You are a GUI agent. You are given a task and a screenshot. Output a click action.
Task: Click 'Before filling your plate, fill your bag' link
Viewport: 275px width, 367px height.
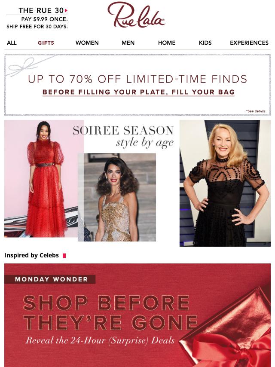point(138,92)
